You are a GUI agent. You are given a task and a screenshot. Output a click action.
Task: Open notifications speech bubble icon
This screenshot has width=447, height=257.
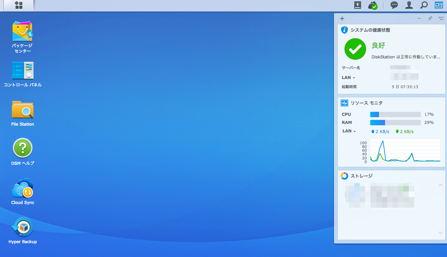[x=394, y=5]
